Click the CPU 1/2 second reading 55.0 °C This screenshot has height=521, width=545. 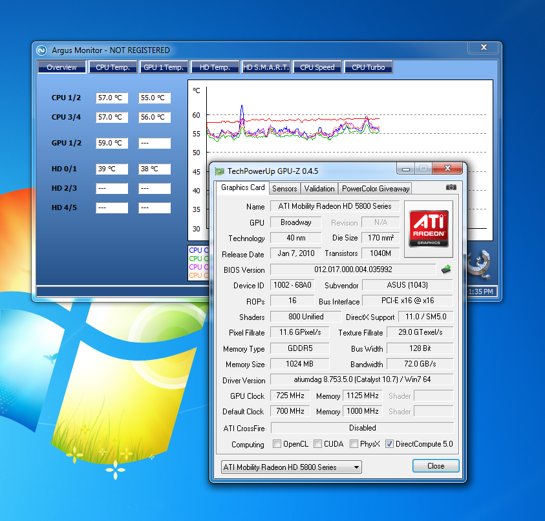(x=155, y=98)
